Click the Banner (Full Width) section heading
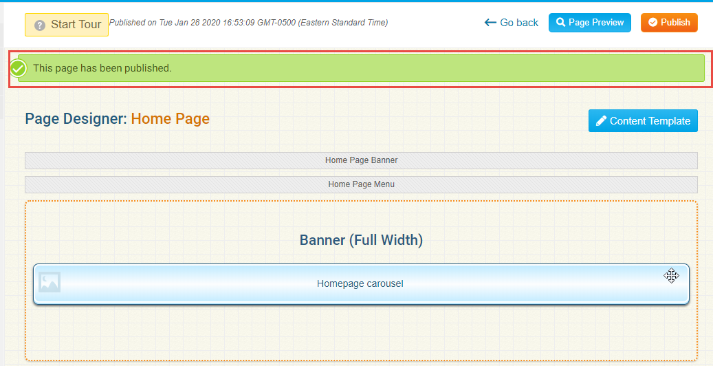Image resolution: width=713 pixels, height=366 pixels. pos(361,240)
